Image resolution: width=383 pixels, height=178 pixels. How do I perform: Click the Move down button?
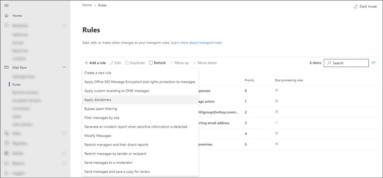[x=204, y=63]
